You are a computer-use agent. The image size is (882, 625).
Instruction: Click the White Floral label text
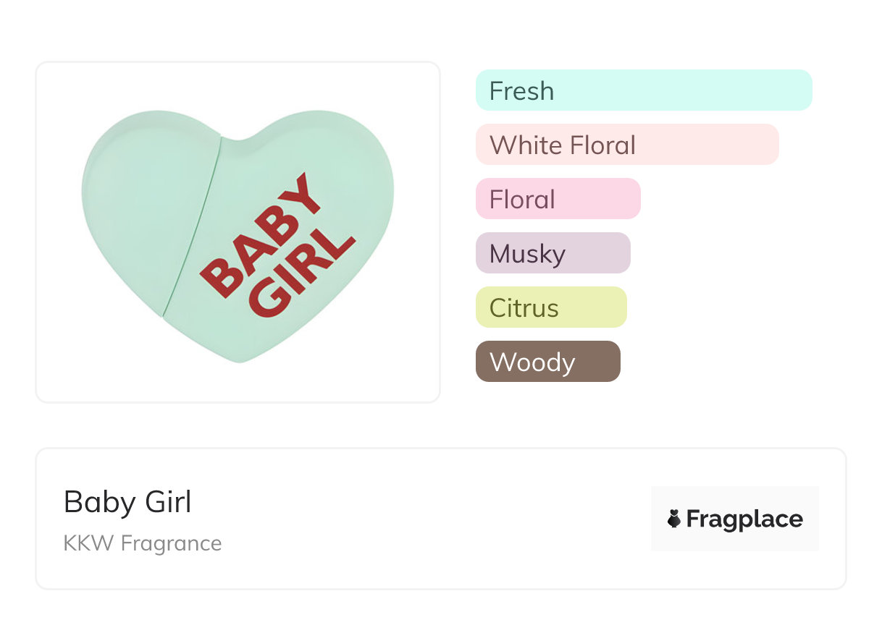(x=563, y=145)
